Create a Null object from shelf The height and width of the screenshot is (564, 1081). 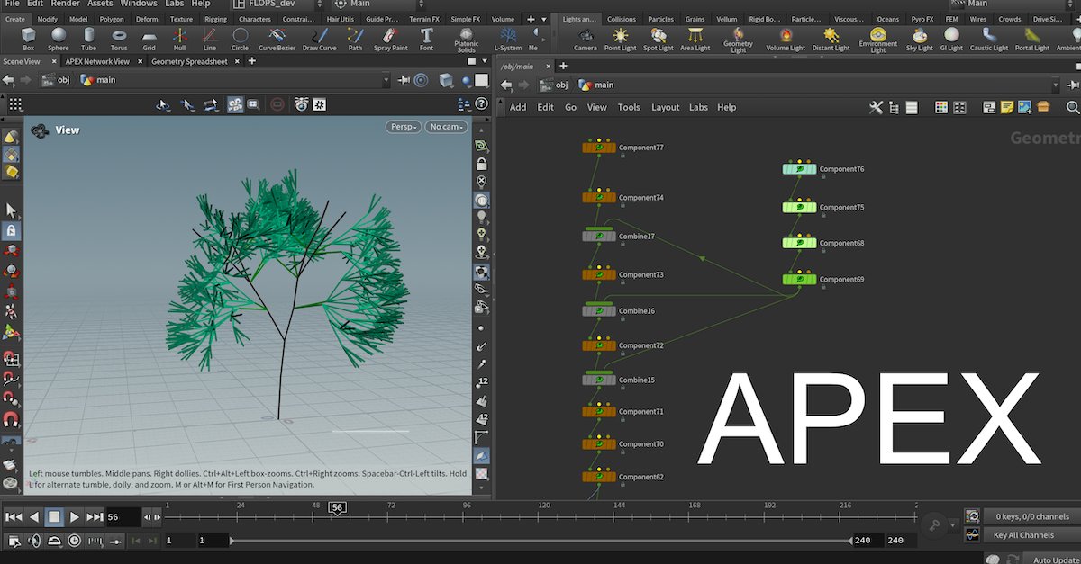click(179, 39)
